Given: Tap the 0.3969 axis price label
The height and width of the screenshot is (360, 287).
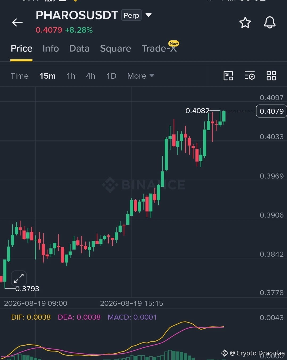Looking at the screenshot, I should point(272,176).
